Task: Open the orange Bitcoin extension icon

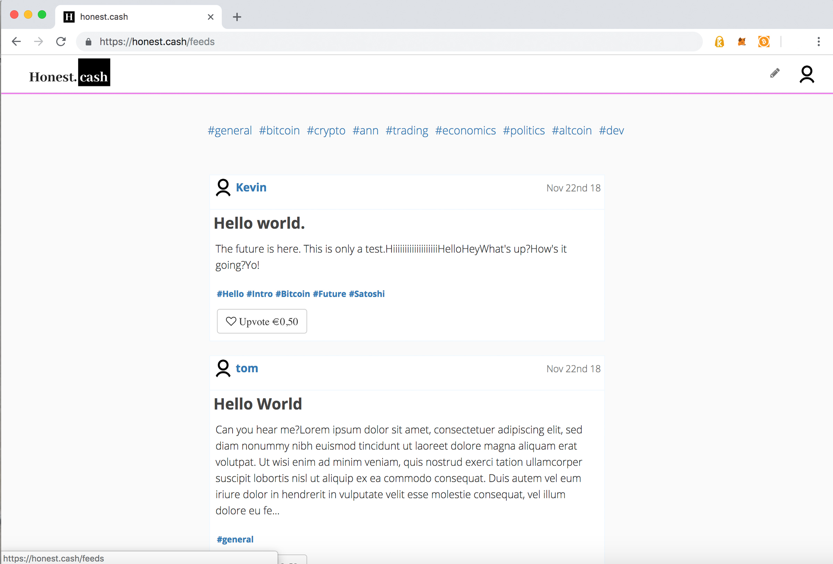Action: tap(764, 42)
